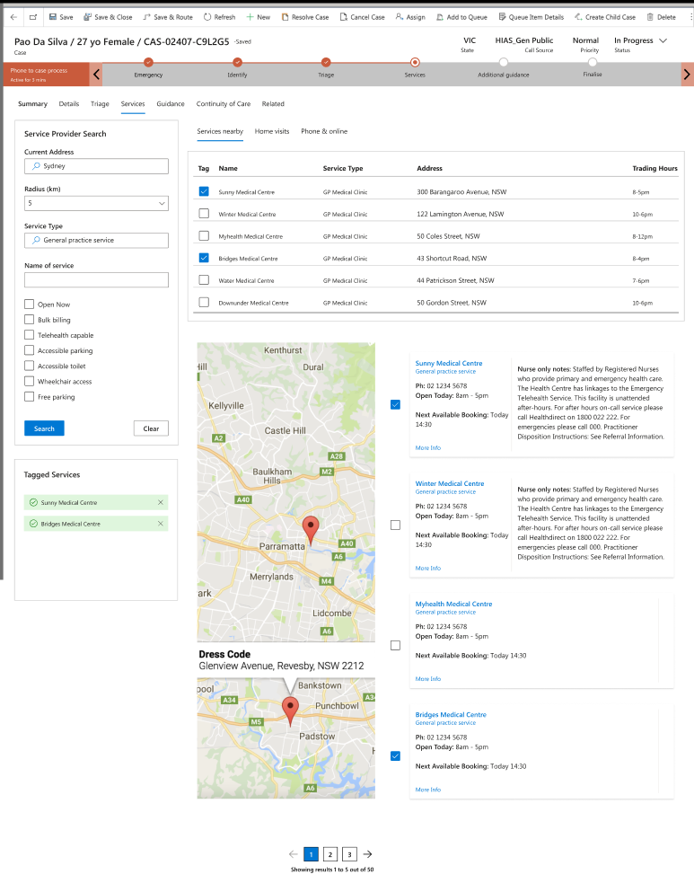Tag Winter Medical Centre table row
The image size is (694, 883).
(x=204, y=214)
